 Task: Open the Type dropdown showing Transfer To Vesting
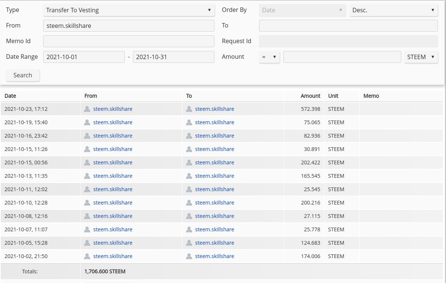(128, 10)
